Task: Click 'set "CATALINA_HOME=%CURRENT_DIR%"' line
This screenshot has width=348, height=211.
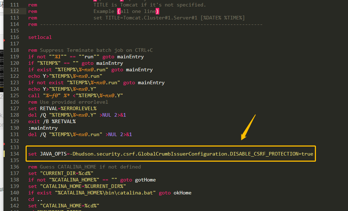Action: click(x=77, y=186)
